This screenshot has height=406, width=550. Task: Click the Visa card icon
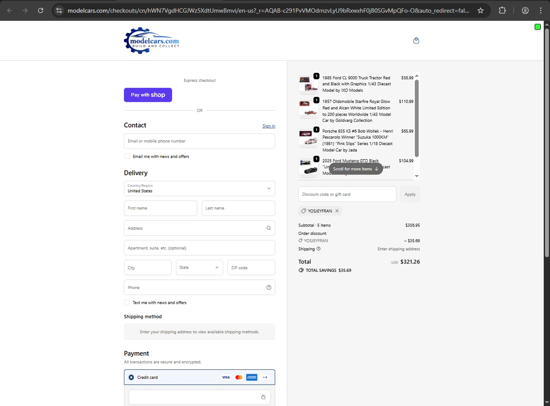226,377
